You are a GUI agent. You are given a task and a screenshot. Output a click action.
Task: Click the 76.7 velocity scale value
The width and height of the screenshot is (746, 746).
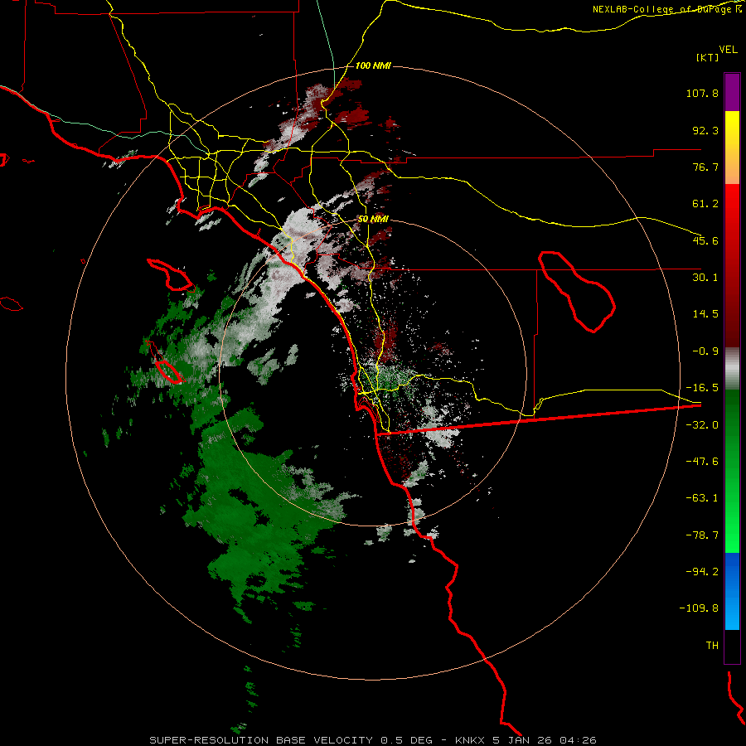point(705,167)
